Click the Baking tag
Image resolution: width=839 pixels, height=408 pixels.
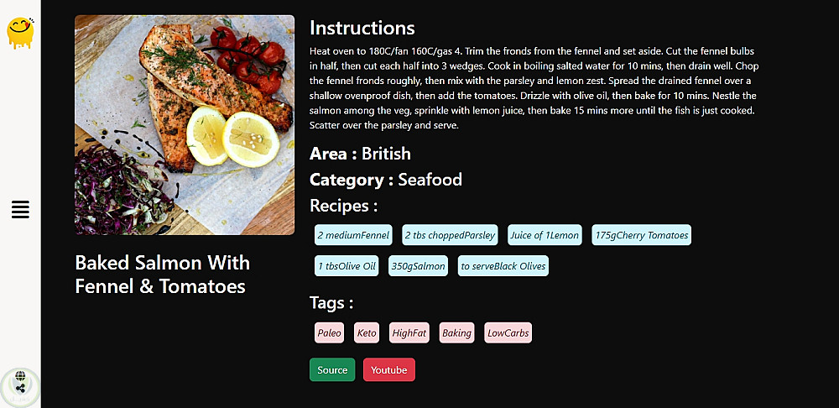coord(456,333)
